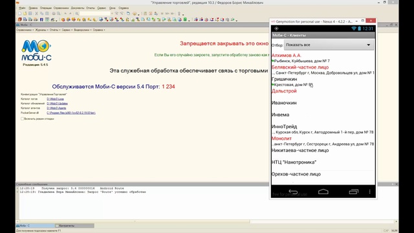Click in the toolbar search text field

[95, 14]
